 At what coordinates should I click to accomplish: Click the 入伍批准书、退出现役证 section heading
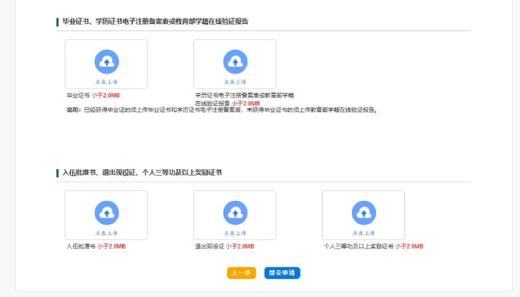[147, 172]
